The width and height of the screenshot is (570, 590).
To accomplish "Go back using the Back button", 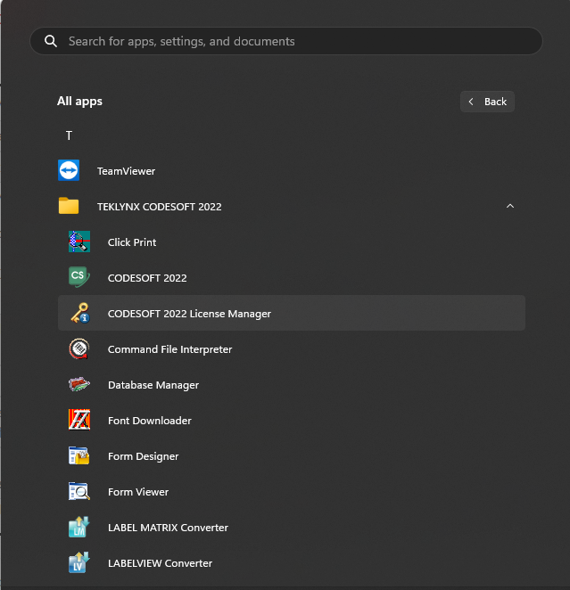I will point(487,102).
